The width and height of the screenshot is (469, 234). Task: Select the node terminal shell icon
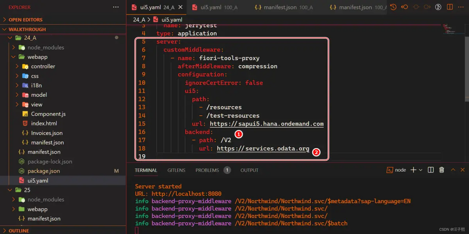coord(390,170)
